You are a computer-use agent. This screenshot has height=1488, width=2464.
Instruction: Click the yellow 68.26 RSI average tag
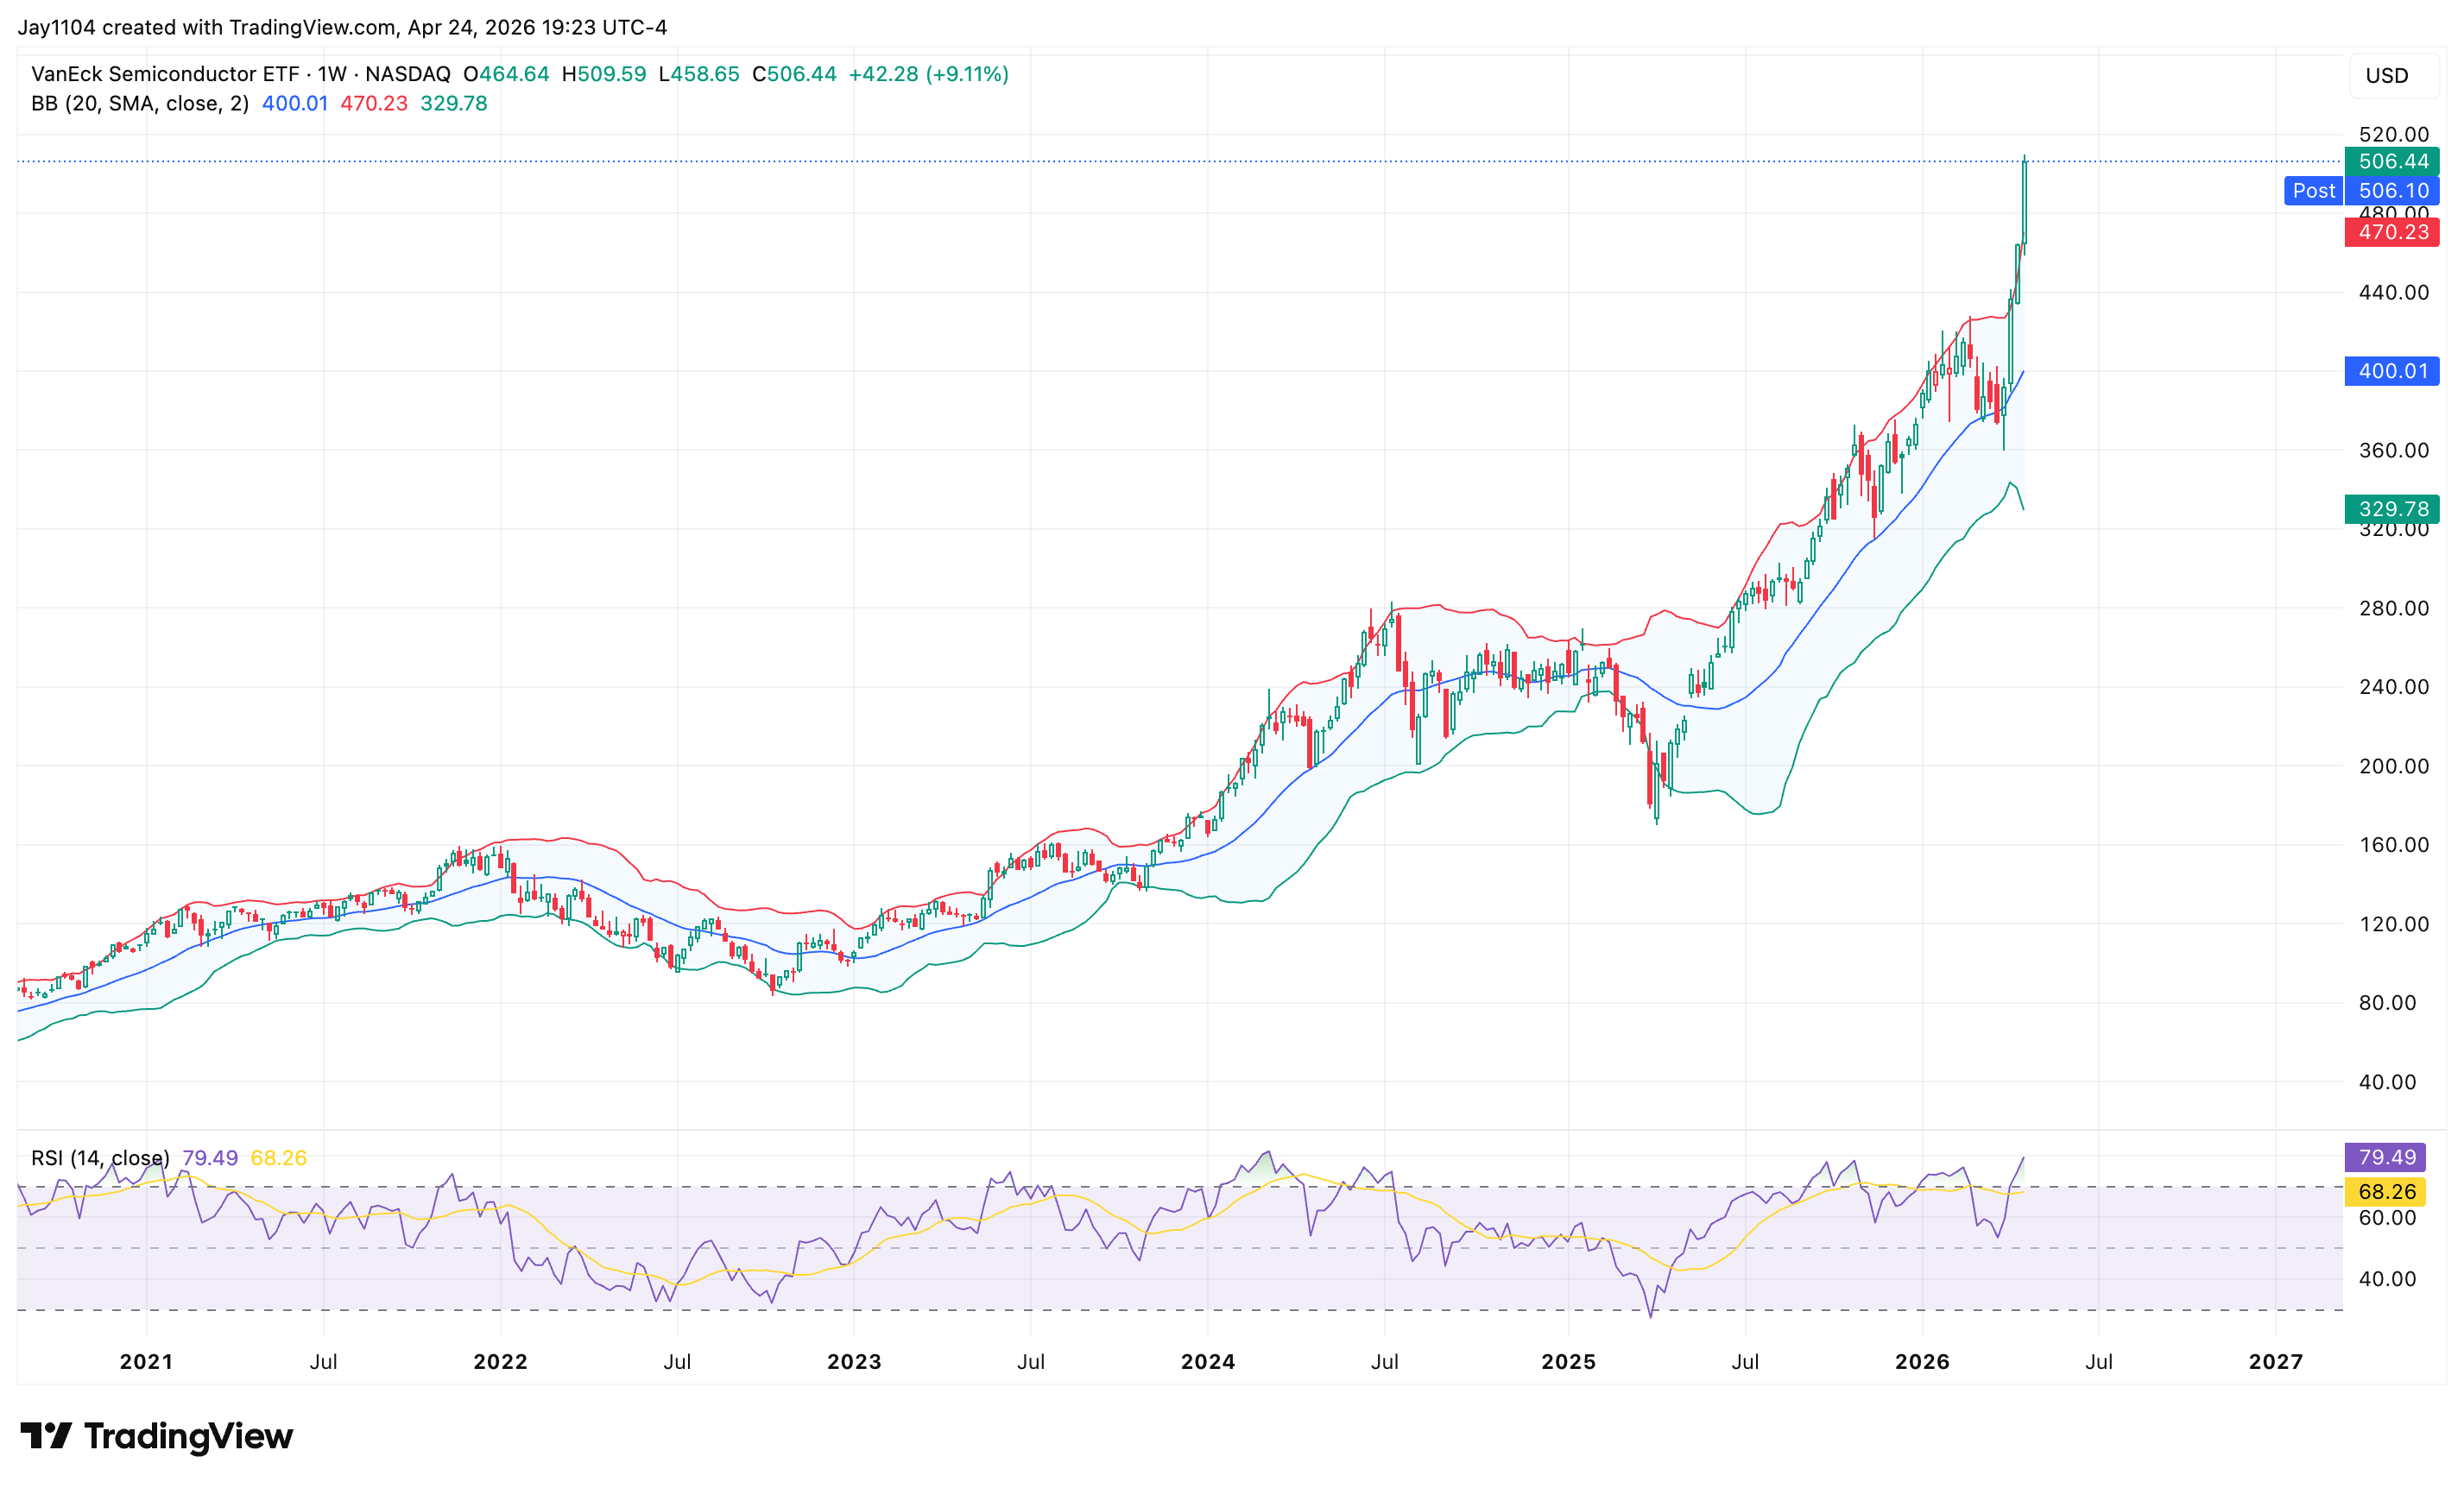coord(2386,1192)
